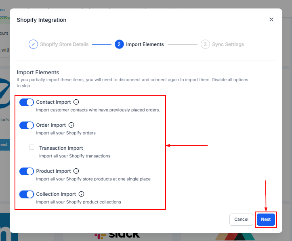This screenshot has width=292, height=241.
Task: Click the Contact Import label
Action: pos(53,102)
